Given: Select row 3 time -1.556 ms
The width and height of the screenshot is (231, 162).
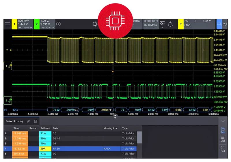Looking at the screenshot, I should click(20, 144).
